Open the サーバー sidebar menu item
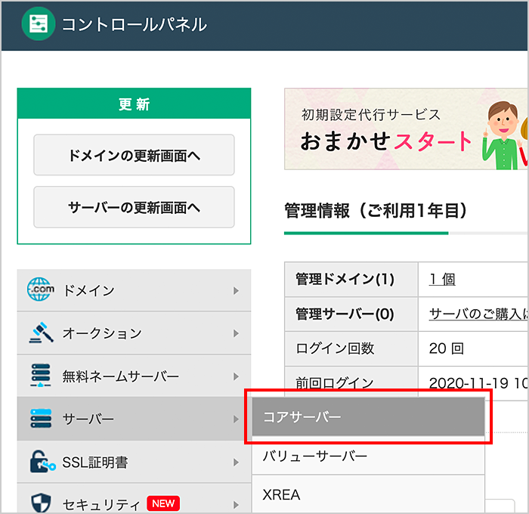Screen dimensions: 529x514 [x=134, y=419]
